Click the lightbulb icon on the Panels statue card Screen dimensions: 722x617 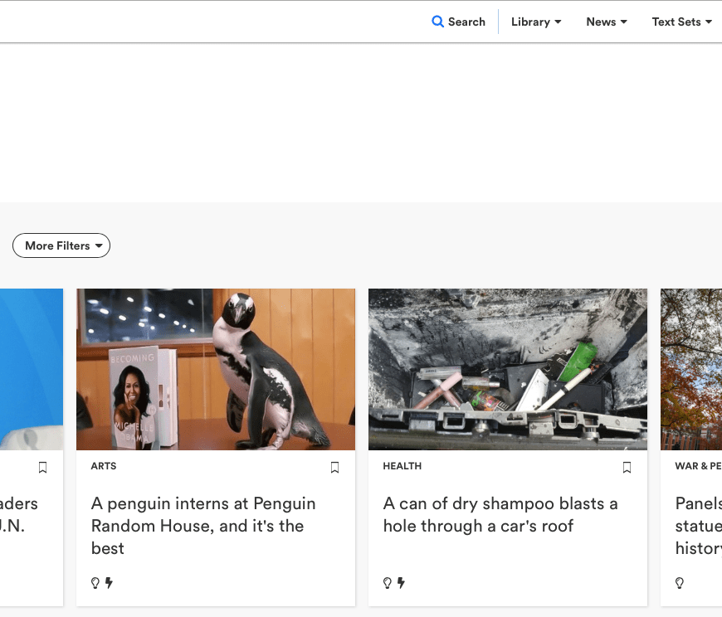680,583
